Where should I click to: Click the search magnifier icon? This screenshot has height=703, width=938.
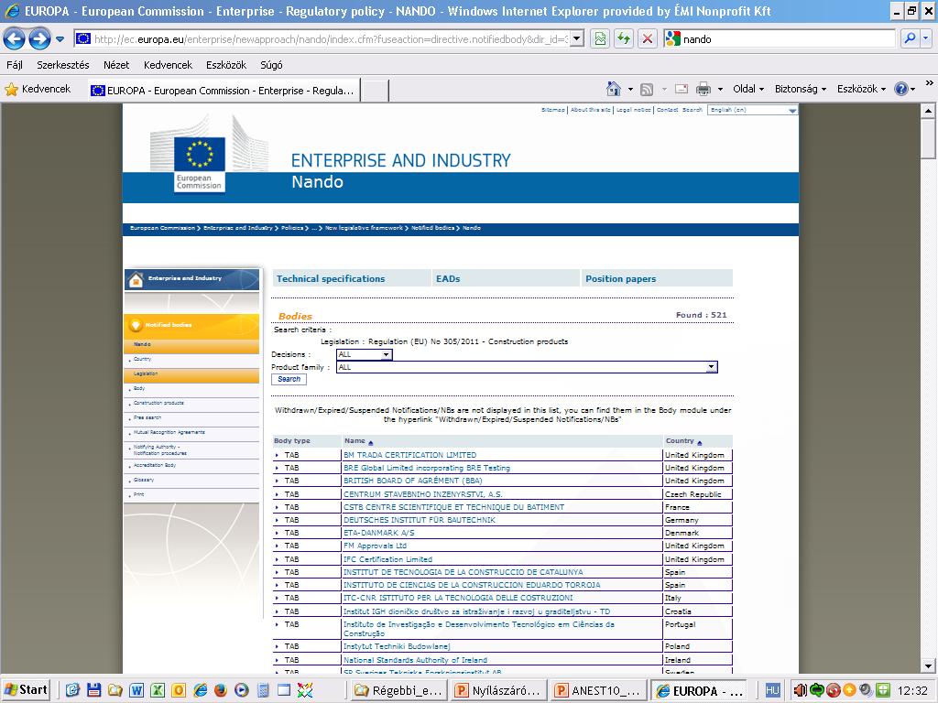pyautogui.click(x=910, y=38)
